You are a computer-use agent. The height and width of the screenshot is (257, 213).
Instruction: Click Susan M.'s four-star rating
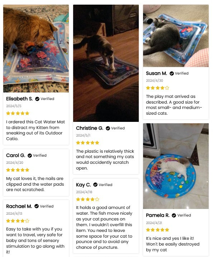157,88
